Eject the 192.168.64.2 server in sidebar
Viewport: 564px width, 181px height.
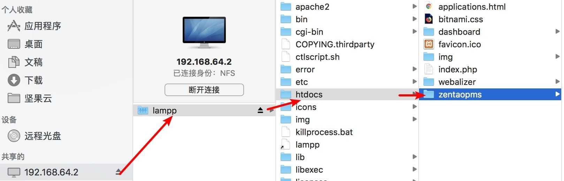pos(119,172)
